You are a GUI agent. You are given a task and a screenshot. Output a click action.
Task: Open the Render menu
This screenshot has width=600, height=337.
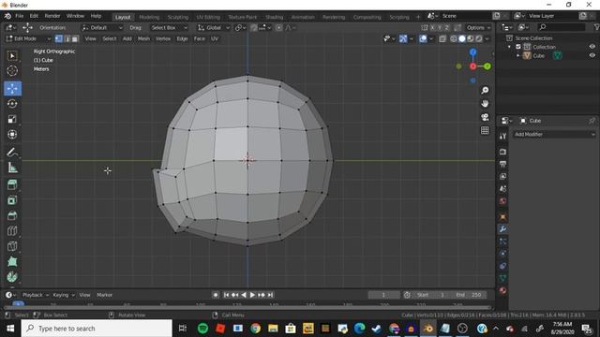(x=52, y=16)
